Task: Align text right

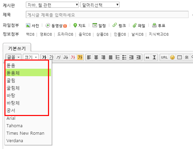Action: [103, 57]
